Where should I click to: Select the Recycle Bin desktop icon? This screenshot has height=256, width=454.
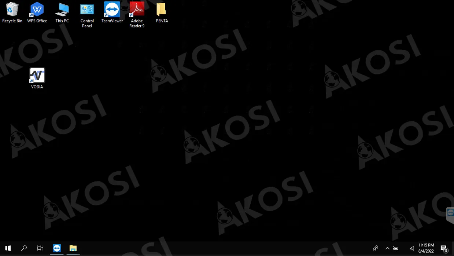pyautogui.click(x=12, y=13)
